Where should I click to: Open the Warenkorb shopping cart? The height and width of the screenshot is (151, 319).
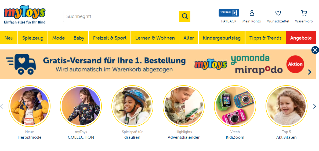click(304, 13)
